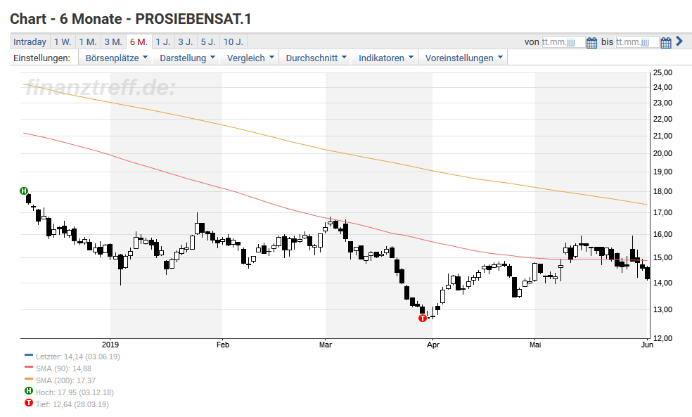
Task: Click 'SMA (200): 17,37' legend text
Action: pyautogui.click(x=66, y=380)
